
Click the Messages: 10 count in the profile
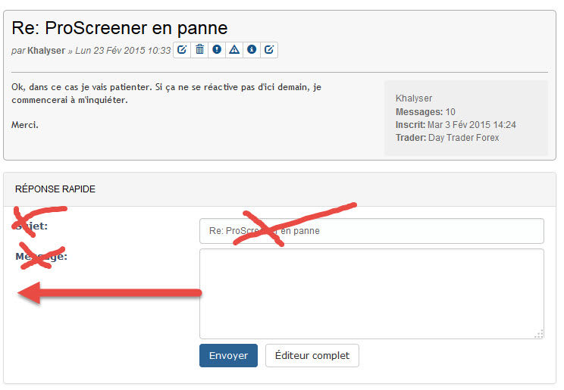coord(425,112)
